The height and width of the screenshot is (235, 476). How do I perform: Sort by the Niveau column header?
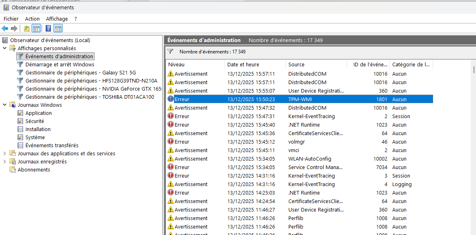(195, 64)
